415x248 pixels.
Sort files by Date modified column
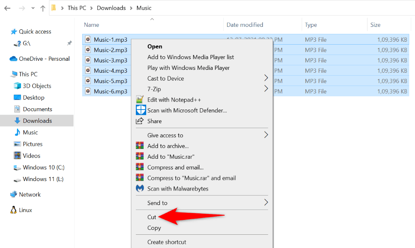click(x=245, y=25)
